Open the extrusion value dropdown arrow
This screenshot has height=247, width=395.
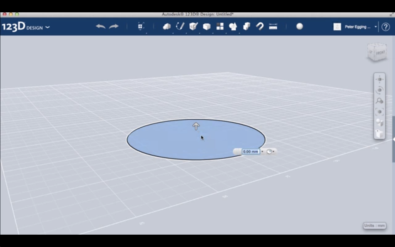pyautogui.click(x=263, y=151)
